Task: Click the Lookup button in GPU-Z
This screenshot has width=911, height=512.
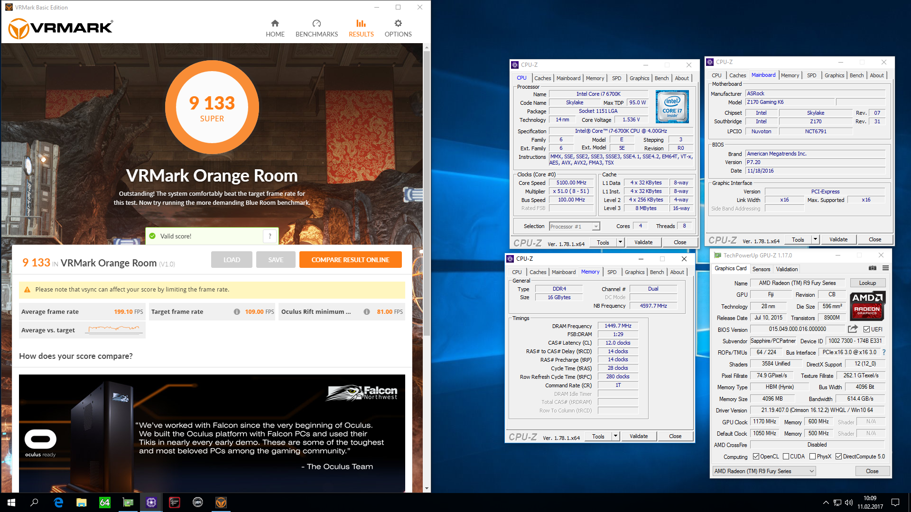Action: click(867, 283)
